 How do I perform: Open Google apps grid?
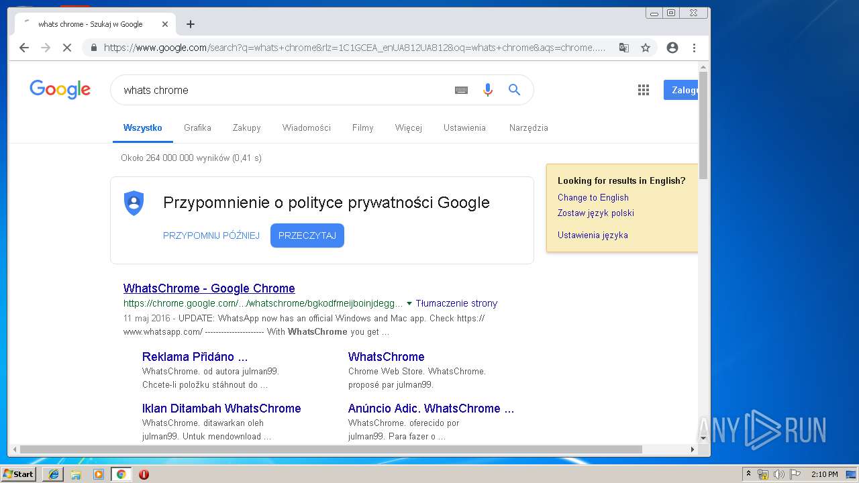pos(644,90)
